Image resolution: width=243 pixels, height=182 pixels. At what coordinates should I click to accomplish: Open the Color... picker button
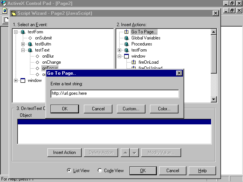164,109
